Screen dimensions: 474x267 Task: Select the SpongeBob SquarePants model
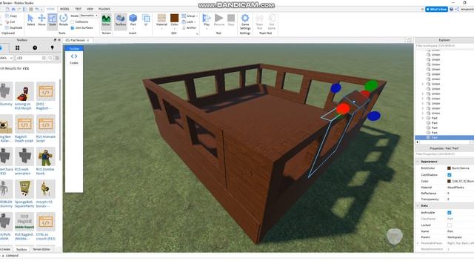click(24, 194)
